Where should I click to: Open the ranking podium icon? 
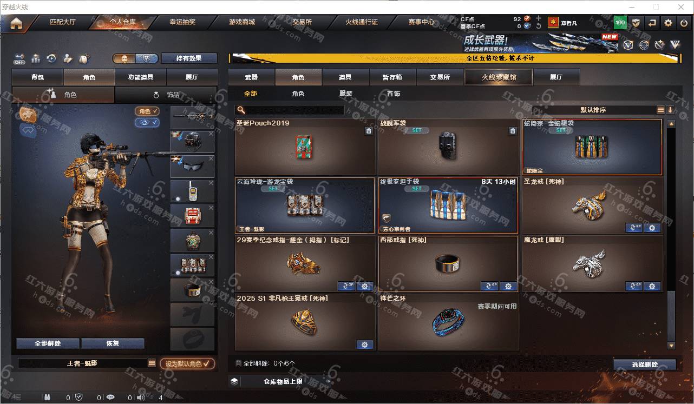(x=36, y=58)
